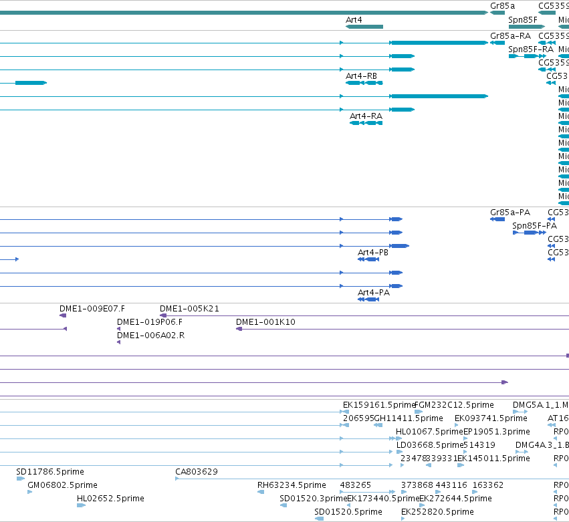
Task: Select the Art4-PB protein feature
Action: pos(368,259)
